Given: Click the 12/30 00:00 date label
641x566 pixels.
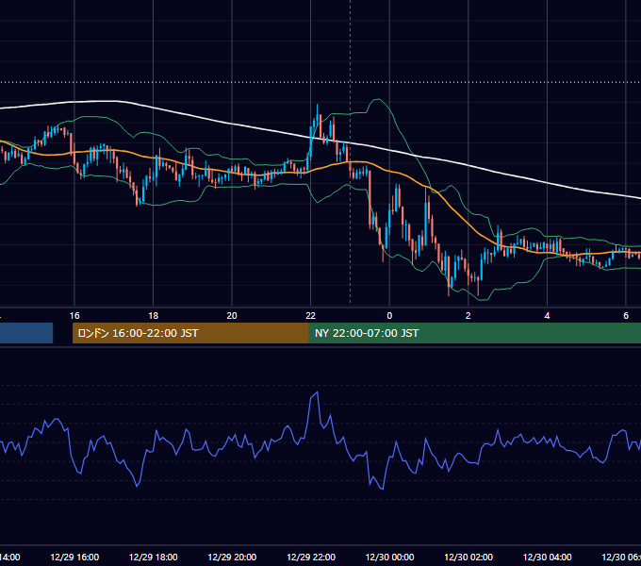Looking at the screenshot, I should tap(389, 557).
